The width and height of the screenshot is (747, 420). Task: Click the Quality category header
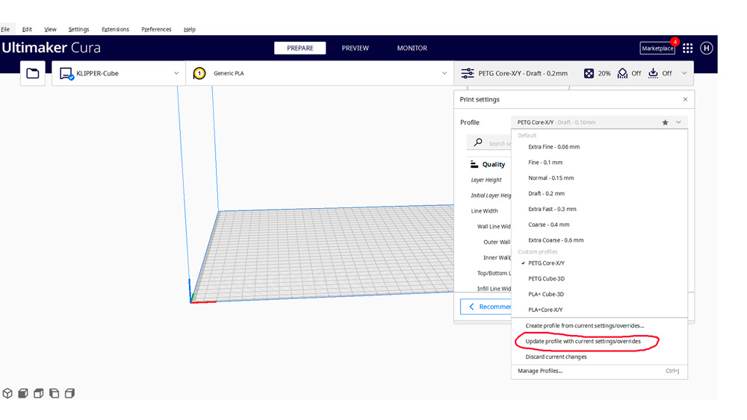click(x=489, y=164)
